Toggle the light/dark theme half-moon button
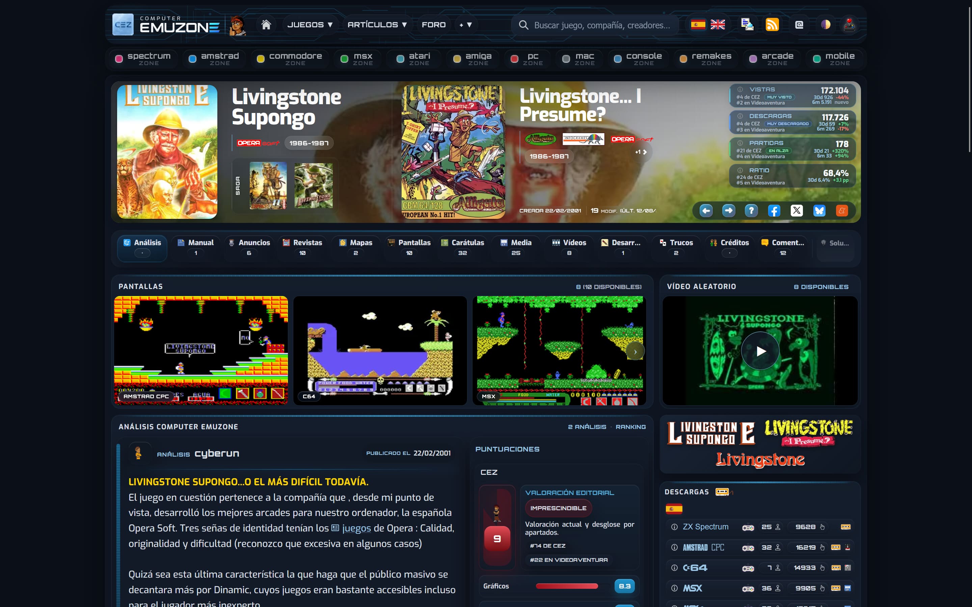 (826, 25)
